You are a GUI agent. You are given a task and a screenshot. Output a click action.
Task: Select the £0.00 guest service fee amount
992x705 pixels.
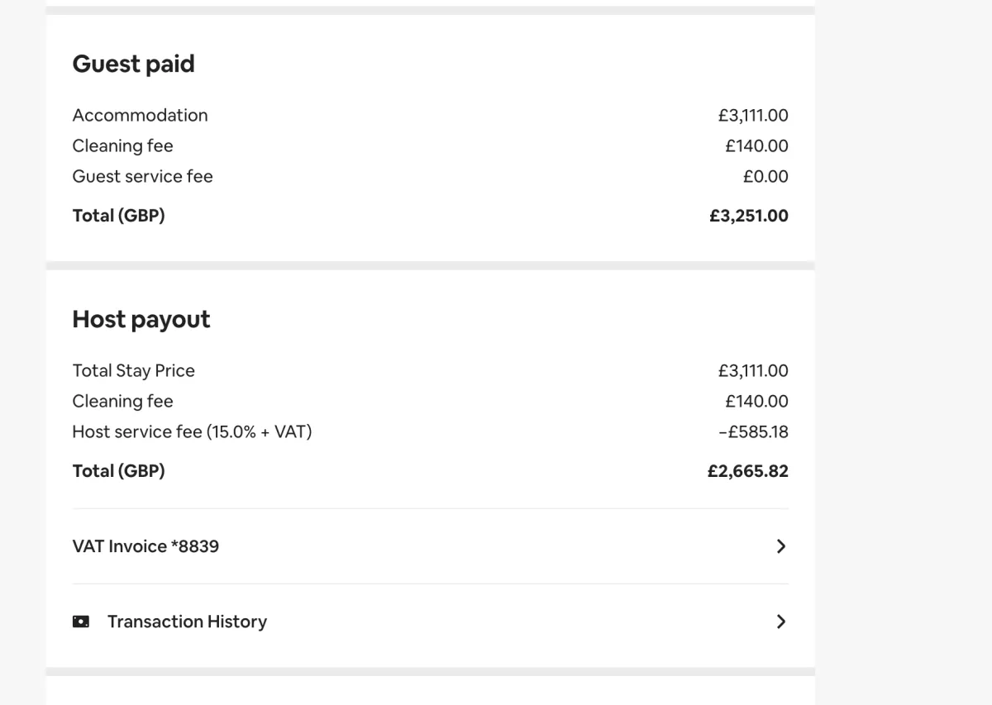[765, 176]
